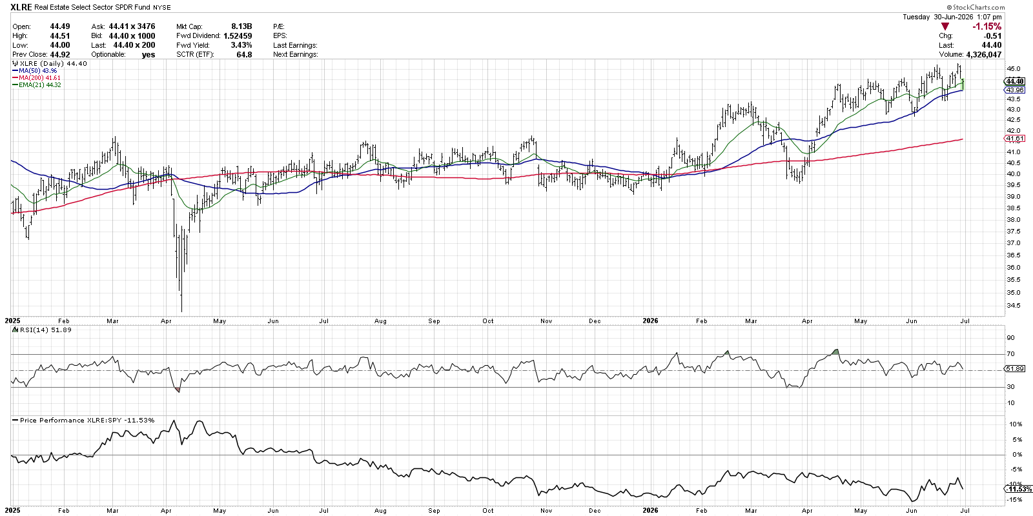Viewport: 1033px width, 516px height.
Task: Click the Last value 44.40 below Chg
Action: click(992, 45)
